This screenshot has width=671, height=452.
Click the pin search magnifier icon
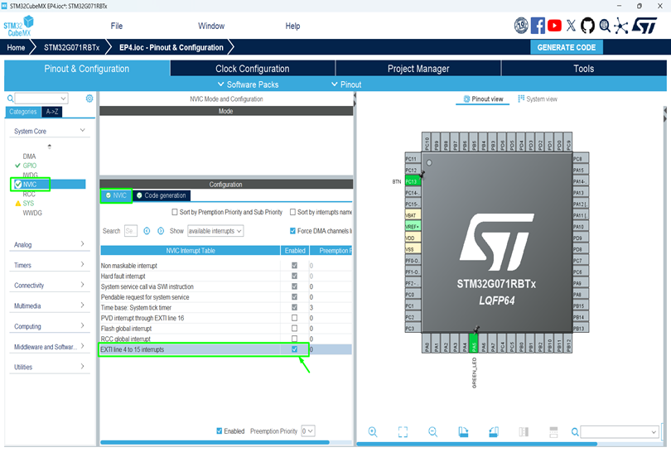[575, 432]
